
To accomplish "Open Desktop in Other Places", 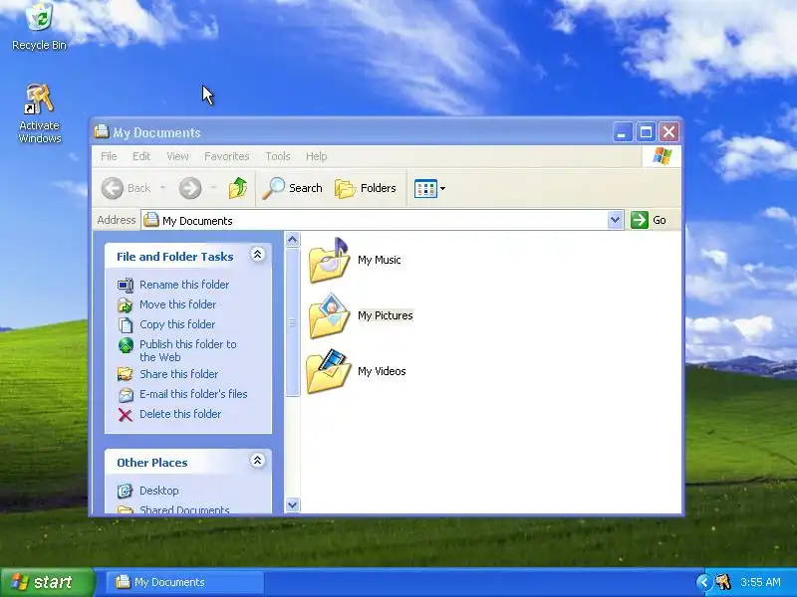I will tap(159, 491).
